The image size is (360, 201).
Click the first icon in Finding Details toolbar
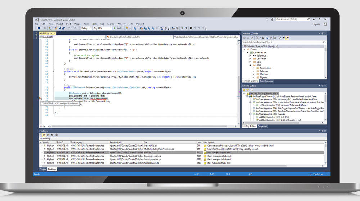[x=244, y=90]
